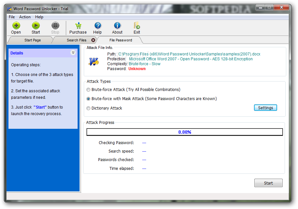Click the blue "Start" text in step 3

40,107
